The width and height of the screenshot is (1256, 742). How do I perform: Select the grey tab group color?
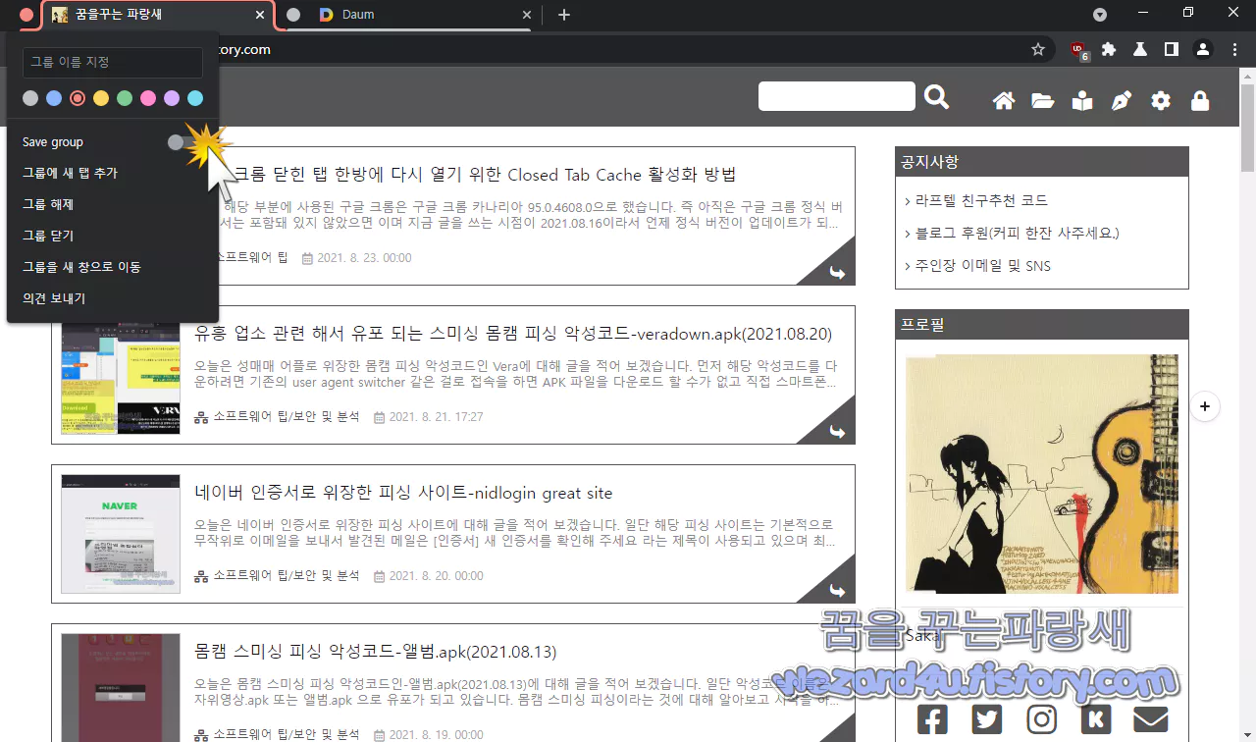[29, 98]
